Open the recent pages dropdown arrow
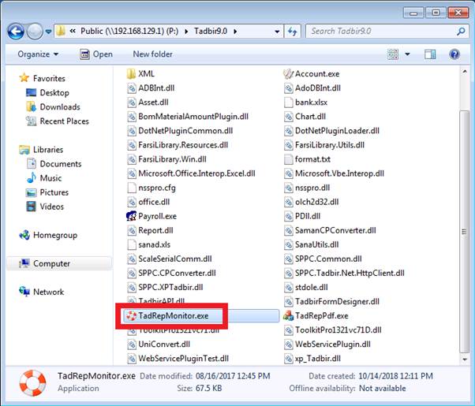 (x=48, y=32)
